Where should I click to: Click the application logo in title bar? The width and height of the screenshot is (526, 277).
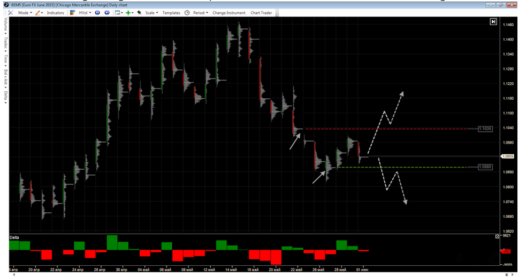[x=6, y=5]
